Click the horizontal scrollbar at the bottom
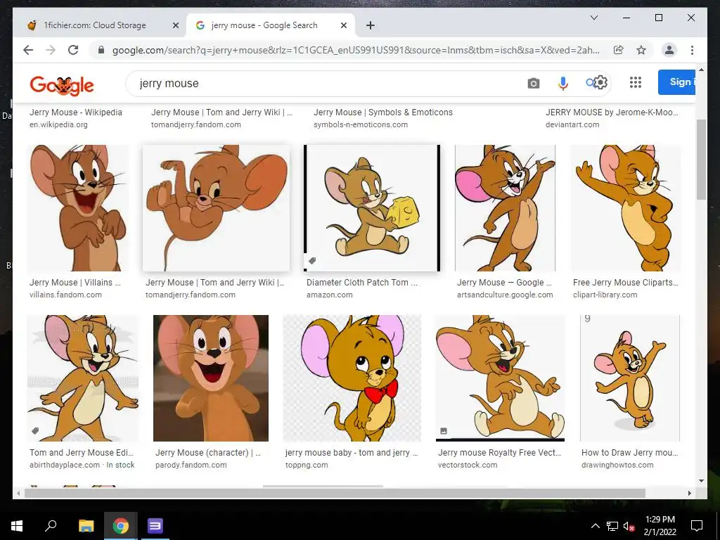Screen dimensions: 720x540 [335, 493]
